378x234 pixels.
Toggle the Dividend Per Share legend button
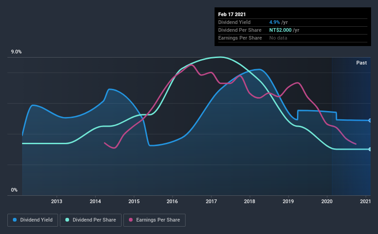91,220
